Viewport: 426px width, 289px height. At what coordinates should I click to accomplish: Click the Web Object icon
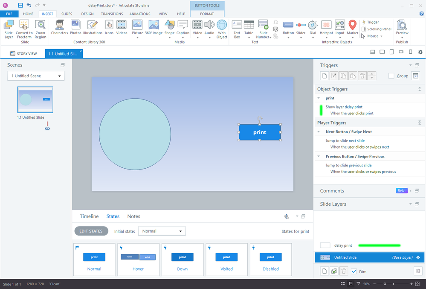222,26
